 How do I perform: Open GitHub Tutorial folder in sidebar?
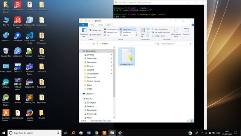pyautogui.click(x=93, y=81)
